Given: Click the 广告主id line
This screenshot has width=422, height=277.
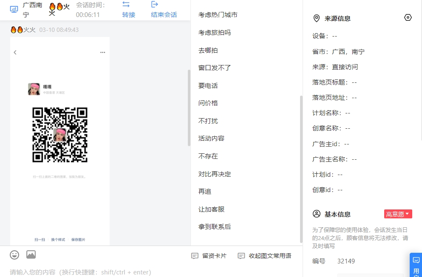Looking at the screenshot, I should pos(331,144).
